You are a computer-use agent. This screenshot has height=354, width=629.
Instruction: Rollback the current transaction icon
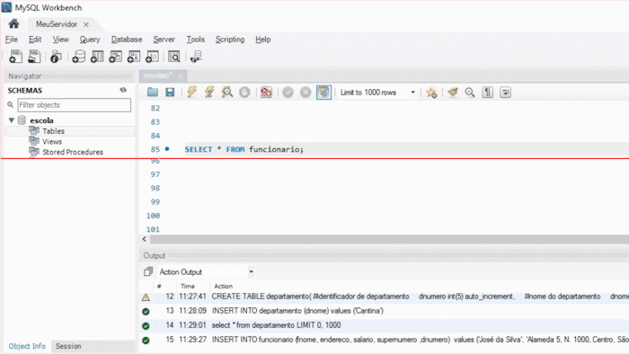(306, 93)
